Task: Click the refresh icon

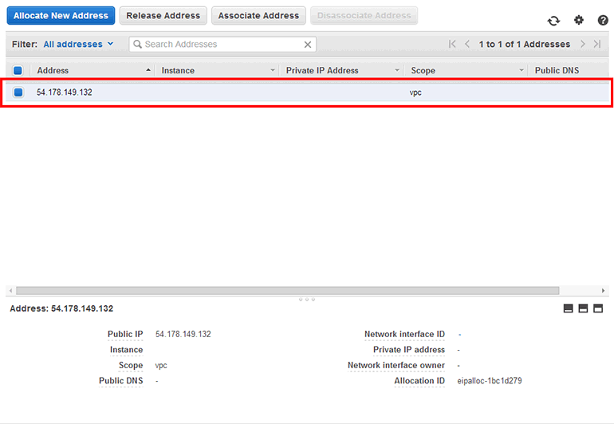Action: click(553, 21)
